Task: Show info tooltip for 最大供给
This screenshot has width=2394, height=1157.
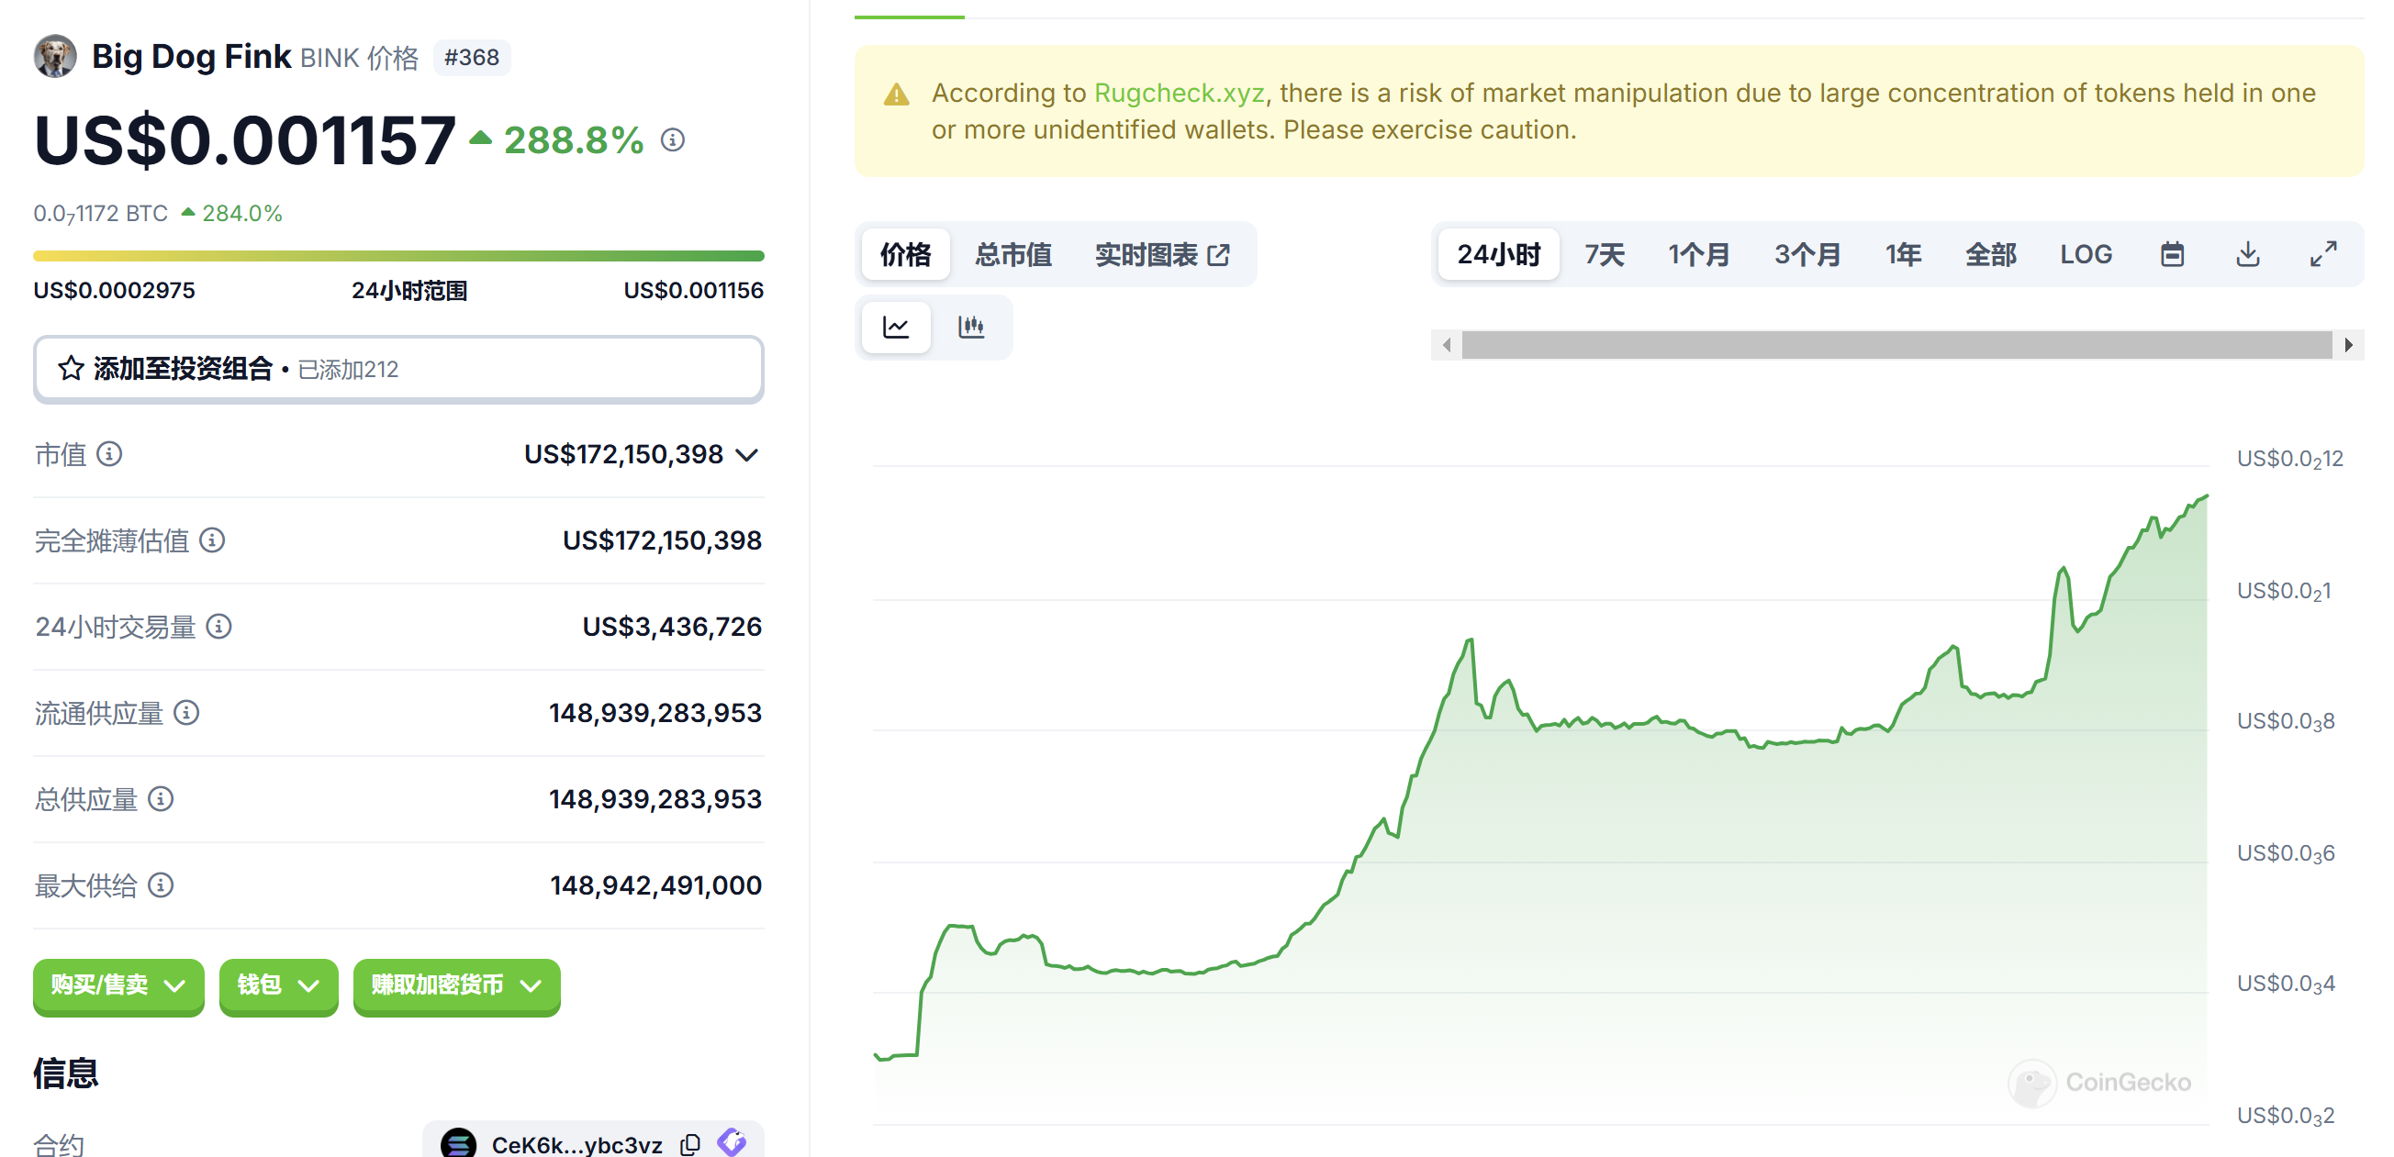Action: coord(161,885)
